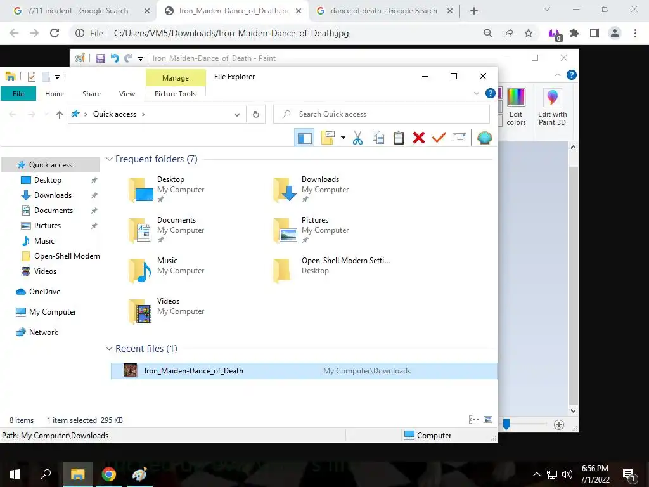This screenshot has height=487, width=649.
Task: Collapse the Frequent folders section
Action: [109, 159]
